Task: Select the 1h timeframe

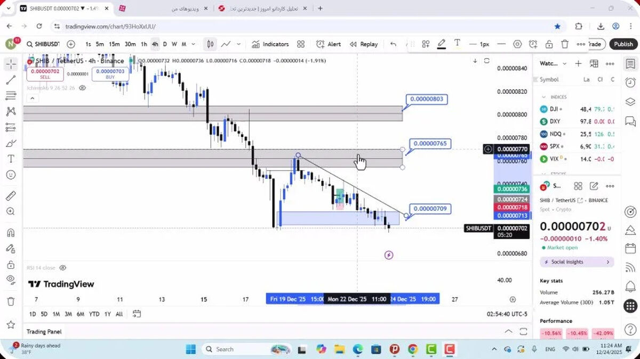Action: point(144,44)
